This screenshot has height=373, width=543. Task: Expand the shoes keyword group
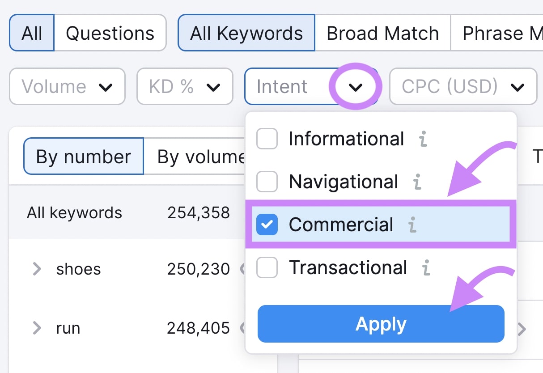point(37,269)
